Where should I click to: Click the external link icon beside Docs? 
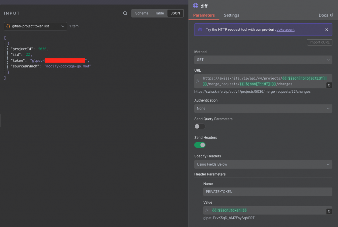coord(332,15)
